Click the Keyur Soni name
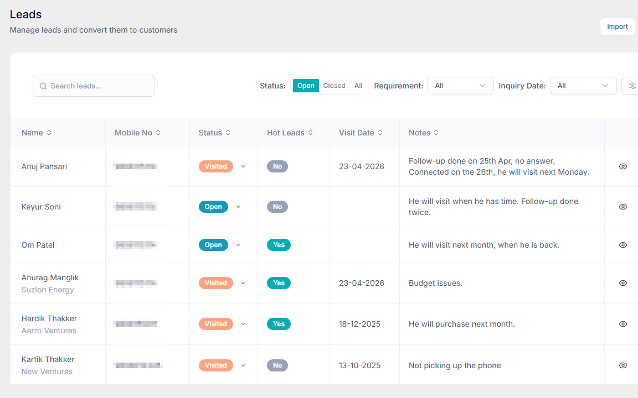The width and height of the screenshot is (638, 398). pyautogui.click(x=41, y=207)
